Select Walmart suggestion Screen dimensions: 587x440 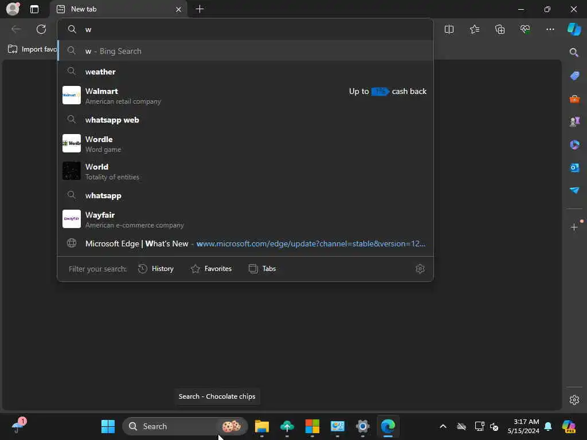click(245, 96)
